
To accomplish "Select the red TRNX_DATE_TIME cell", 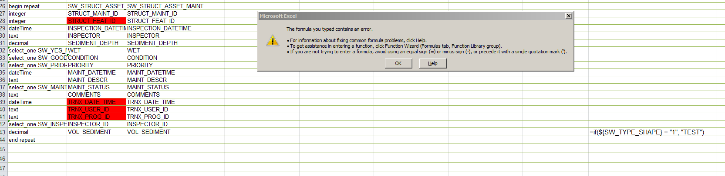I will [96, 102].
